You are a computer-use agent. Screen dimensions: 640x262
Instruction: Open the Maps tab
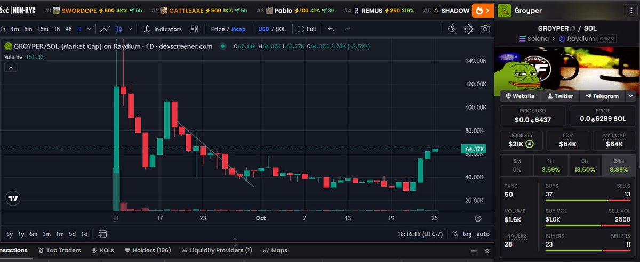274,250
